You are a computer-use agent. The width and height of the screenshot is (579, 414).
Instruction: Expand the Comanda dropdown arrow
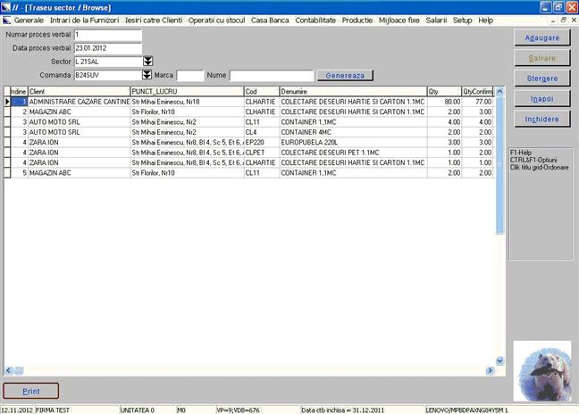pyautogui.click(x=147, y=75)
